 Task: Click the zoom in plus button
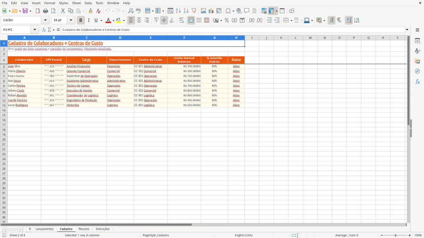[410, 235]
